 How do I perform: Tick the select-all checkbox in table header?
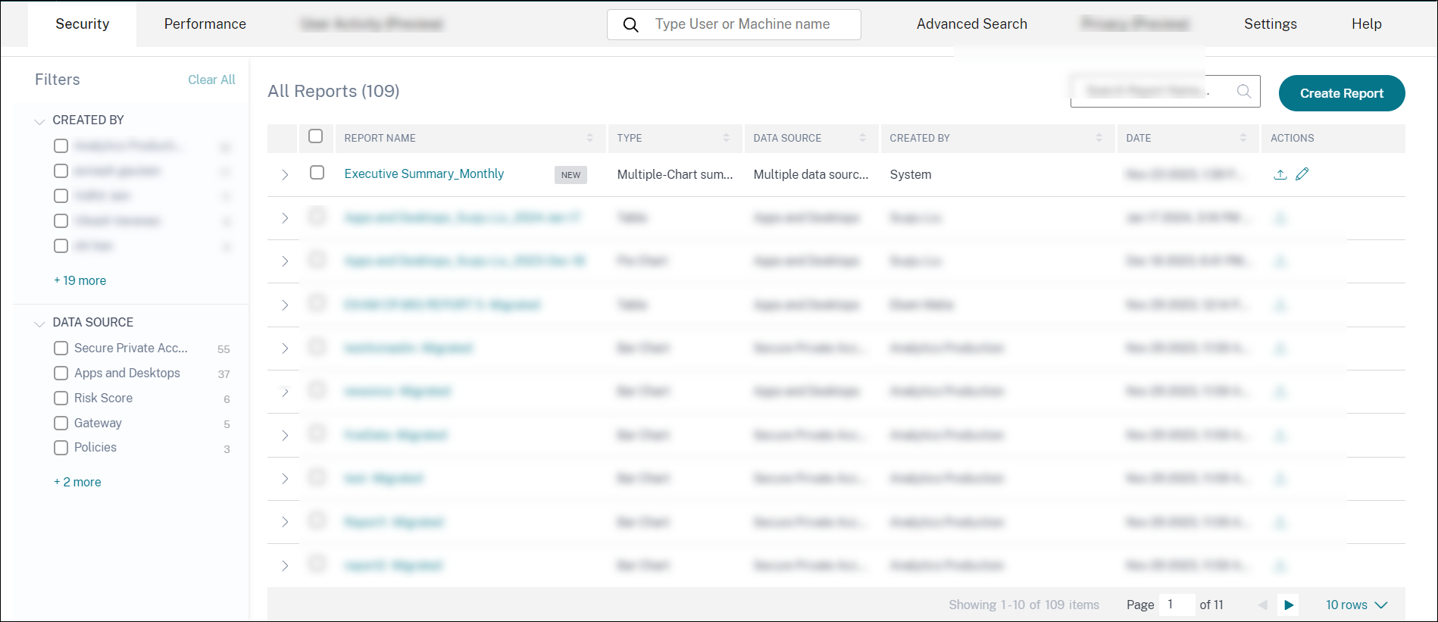pos(316,136)
